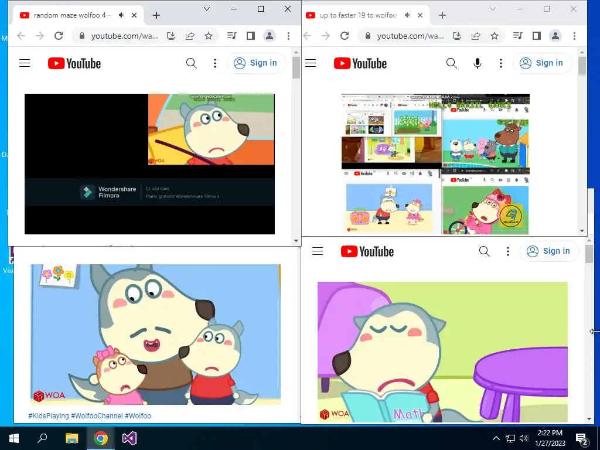Open YouTube search in bottom-right window
The height and width of the screenshot is (450, 600).
click(x=485, y=251)
